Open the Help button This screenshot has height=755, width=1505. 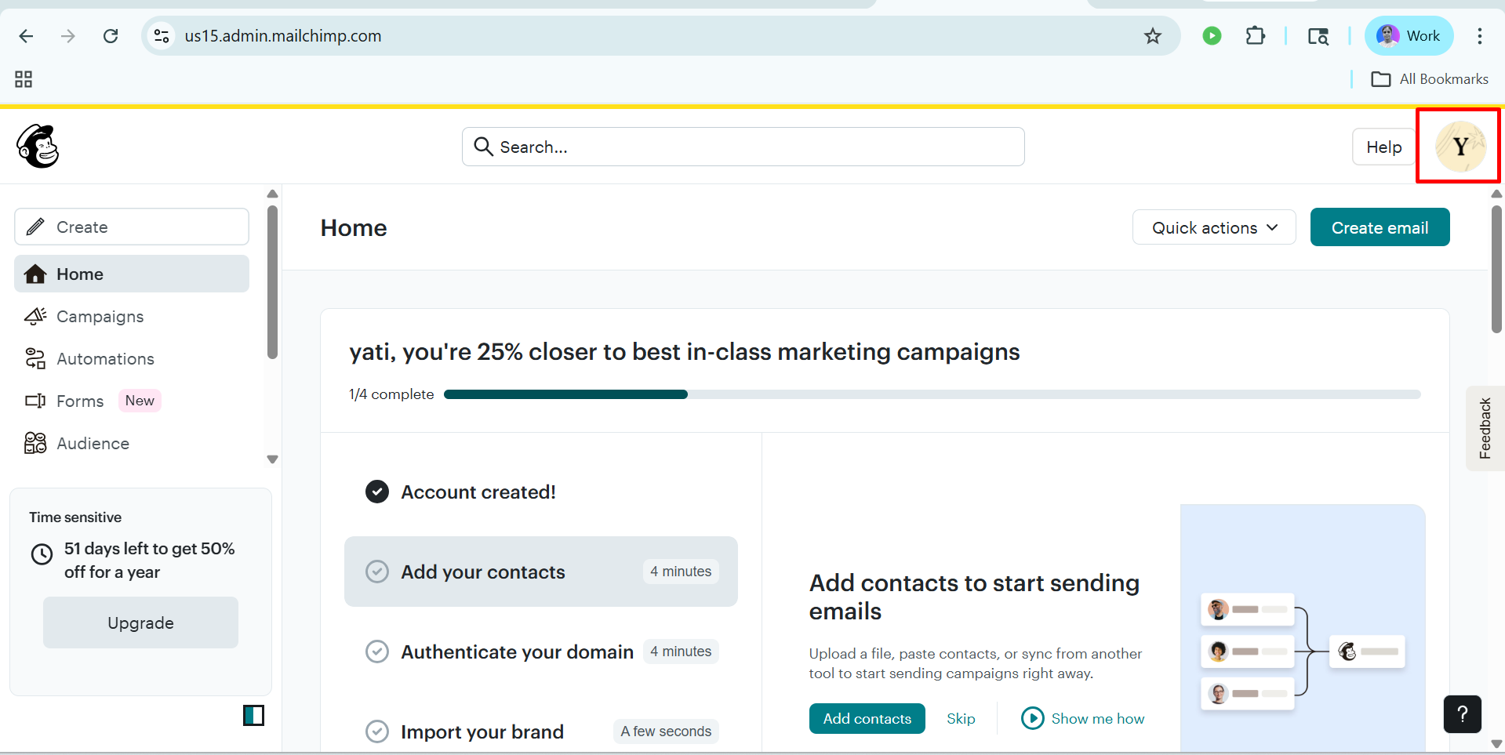(1383, 147)
